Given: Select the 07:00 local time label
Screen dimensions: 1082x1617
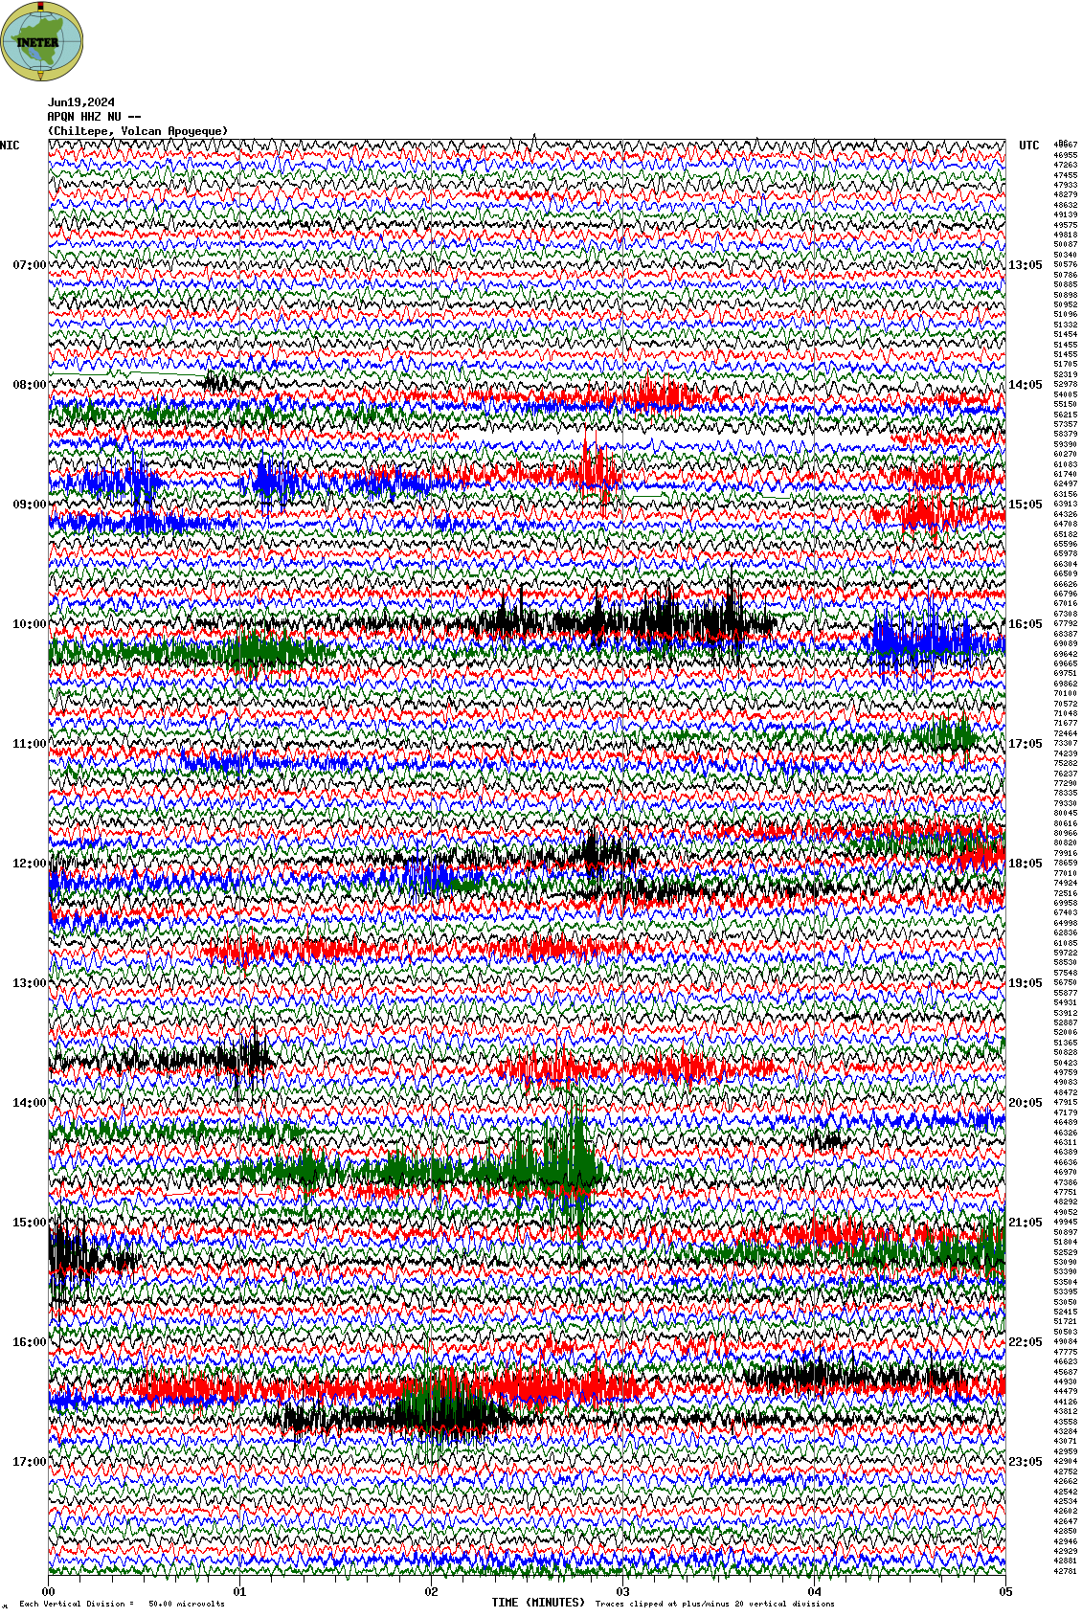Looking at the screenshot, I should [x=29, y=265].
